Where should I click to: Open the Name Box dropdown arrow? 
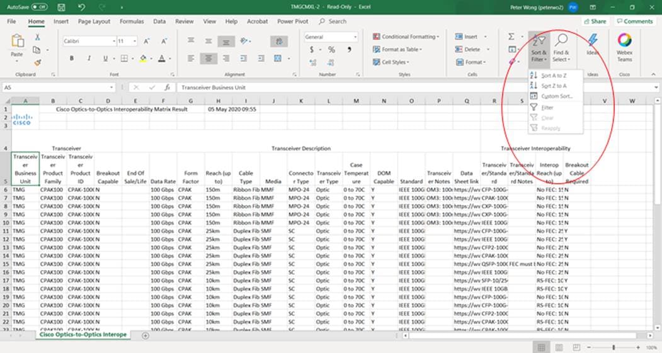coord(111,87)
